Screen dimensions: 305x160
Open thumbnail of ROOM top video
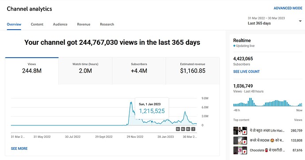(240, 140)
